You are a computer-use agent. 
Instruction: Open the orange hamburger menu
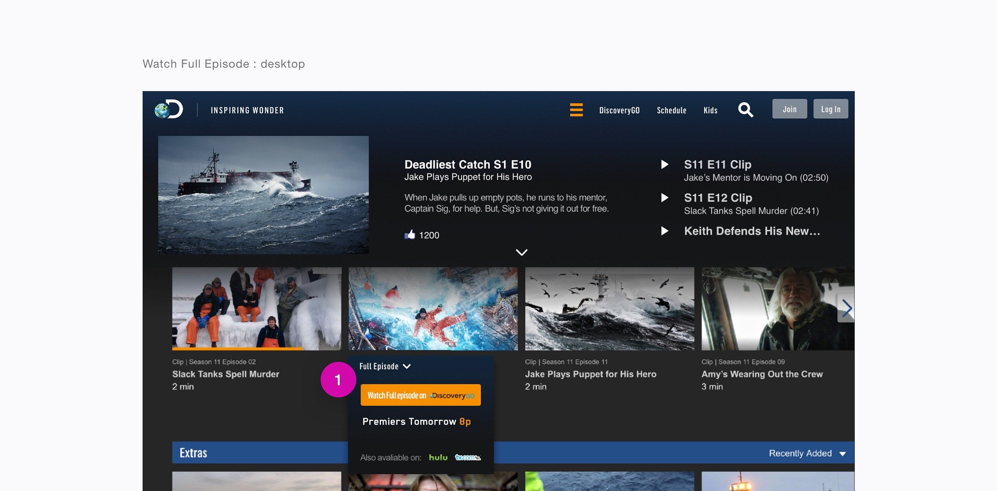pos(576,110)
